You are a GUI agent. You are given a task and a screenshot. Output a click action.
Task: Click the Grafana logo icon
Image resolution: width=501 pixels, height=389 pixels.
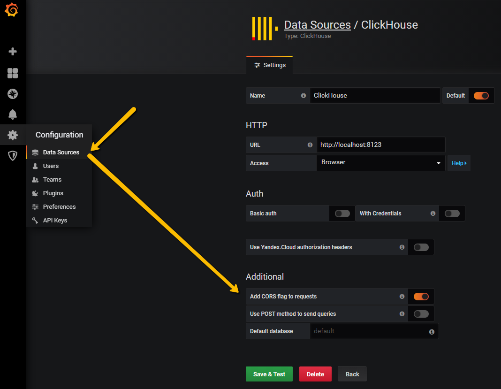point(12,9)
